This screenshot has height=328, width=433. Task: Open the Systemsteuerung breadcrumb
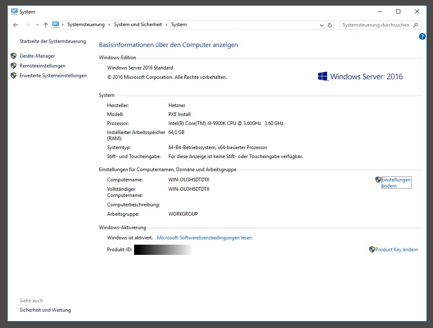(x=86, y=25)
